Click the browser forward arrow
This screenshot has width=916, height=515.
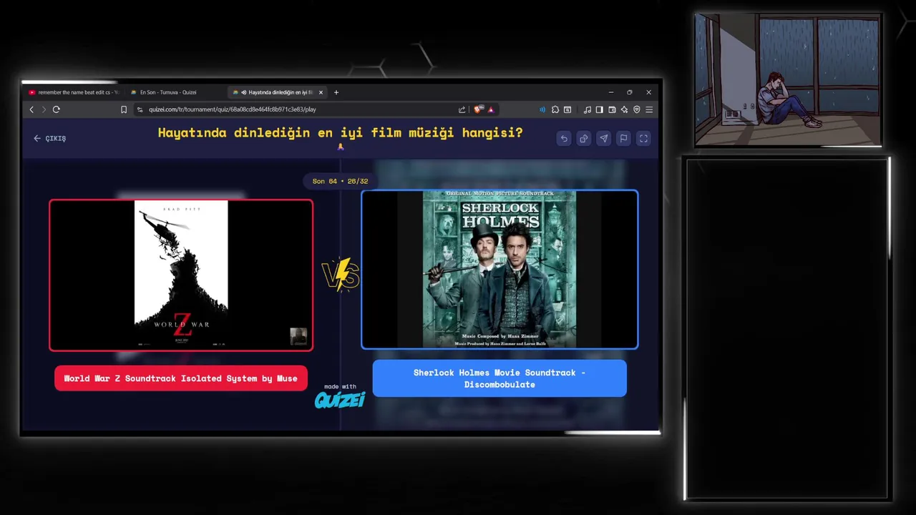point(44,109)
